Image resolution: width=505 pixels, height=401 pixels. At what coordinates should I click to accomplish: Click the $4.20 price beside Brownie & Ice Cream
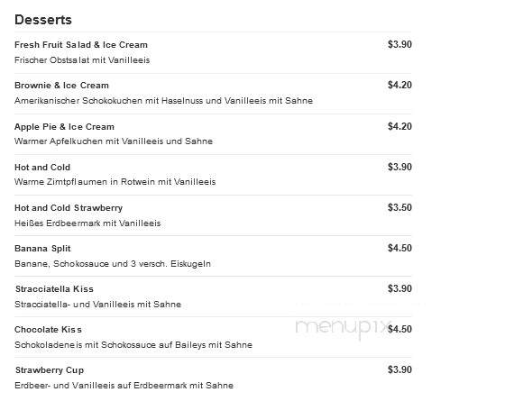tap(399, 85)
